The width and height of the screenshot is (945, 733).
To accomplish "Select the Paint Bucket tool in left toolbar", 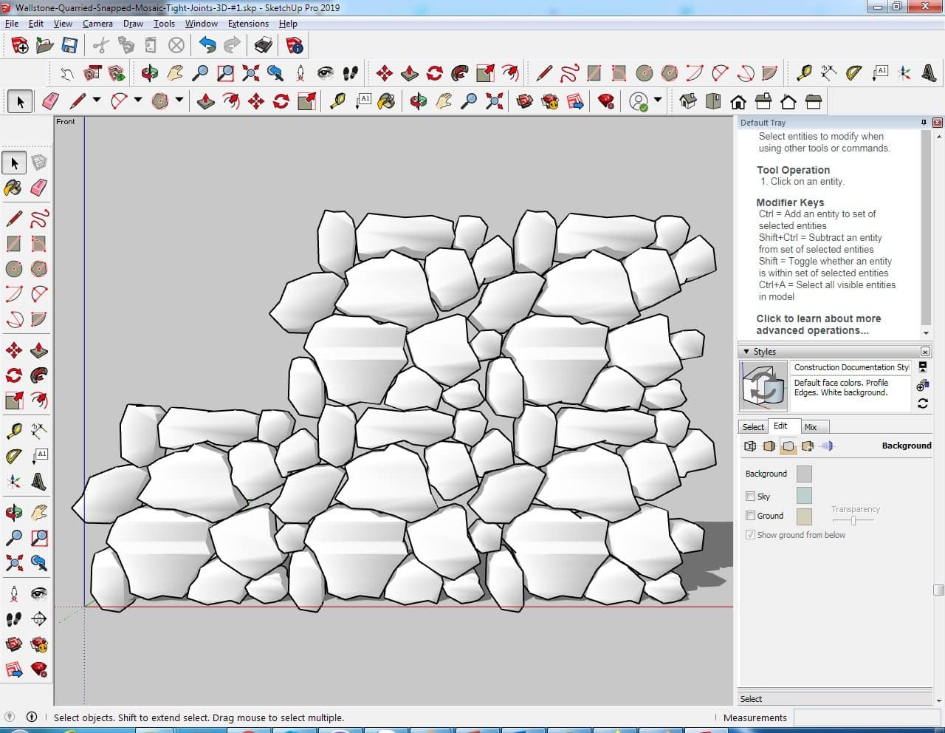I will (13, 188).
